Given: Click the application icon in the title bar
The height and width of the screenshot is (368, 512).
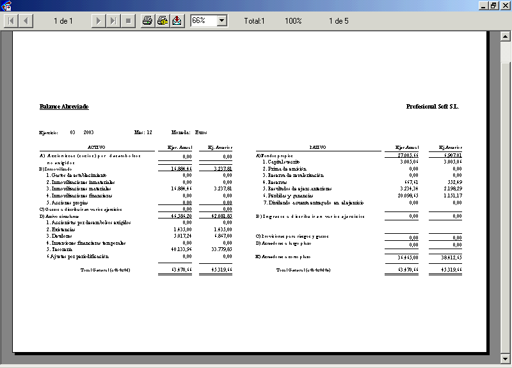Looking at the screenshot, I should (6, 6).
